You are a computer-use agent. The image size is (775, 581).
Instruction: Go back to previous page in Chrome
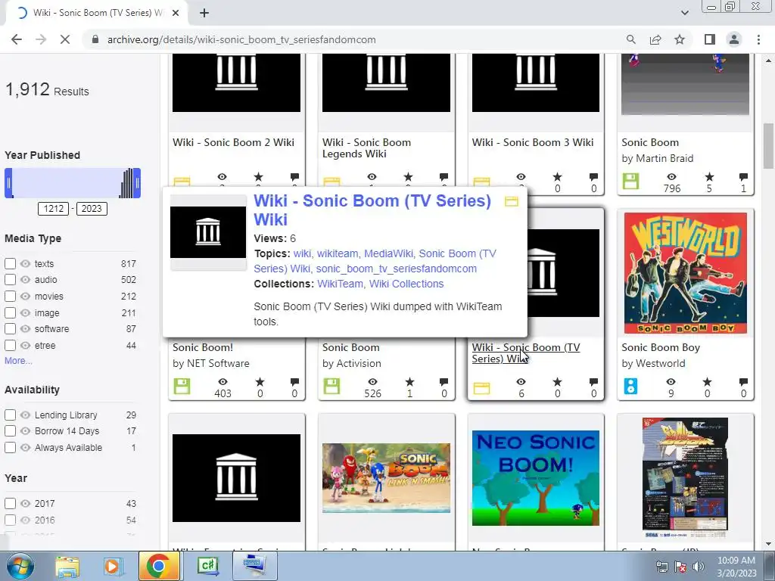17,39
